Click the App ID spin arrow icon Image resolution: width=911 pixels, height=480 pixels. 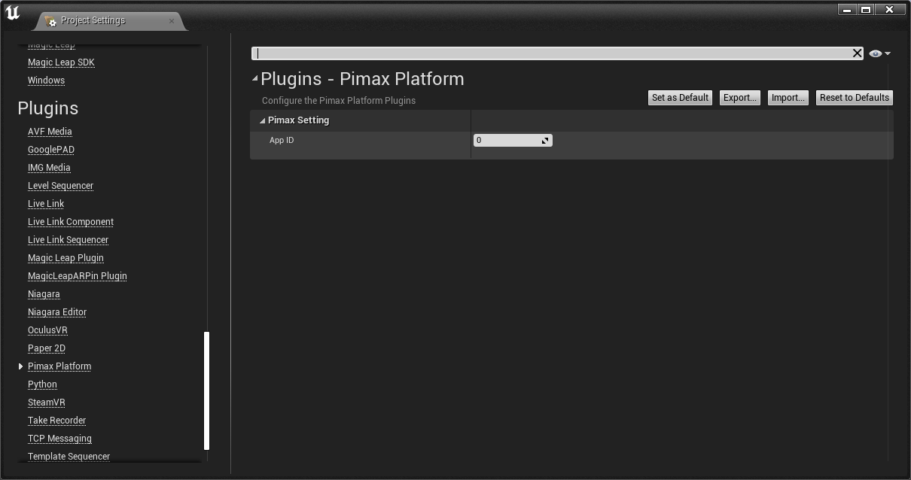[x=546, y=140]
